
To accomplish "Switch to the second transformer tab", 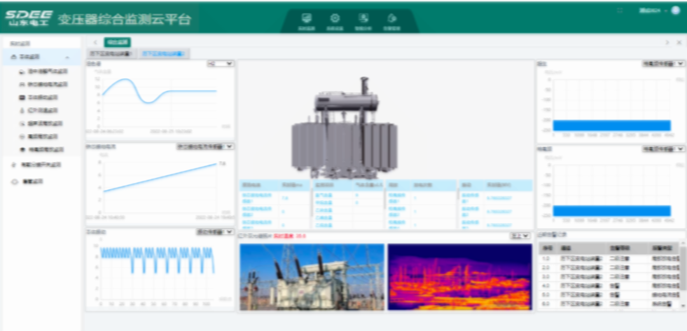I will [164, 54].
